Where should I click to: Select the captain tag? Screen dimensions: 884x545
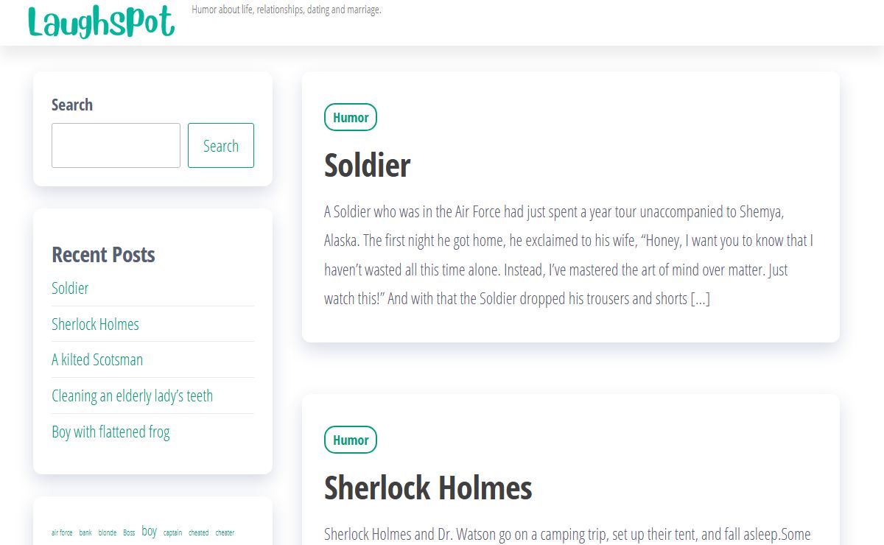172,532
